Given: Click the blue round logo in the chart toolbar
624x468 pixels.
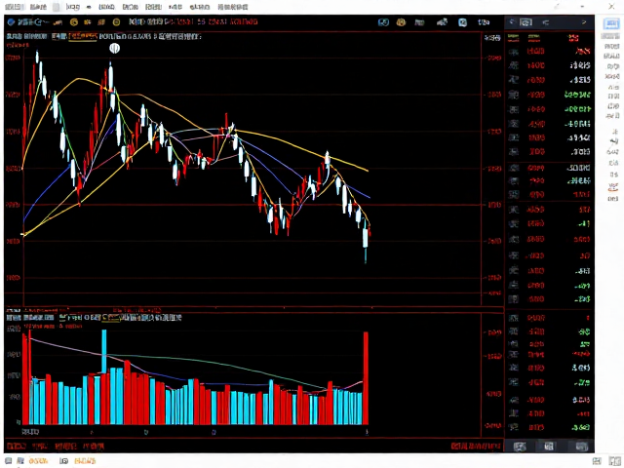Looking at the screenshot, I should (x=11, y=22).
